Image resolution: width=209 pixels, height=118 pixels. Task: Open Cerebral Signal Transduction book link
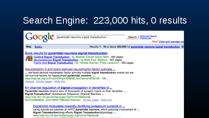(x=51, y=57)
